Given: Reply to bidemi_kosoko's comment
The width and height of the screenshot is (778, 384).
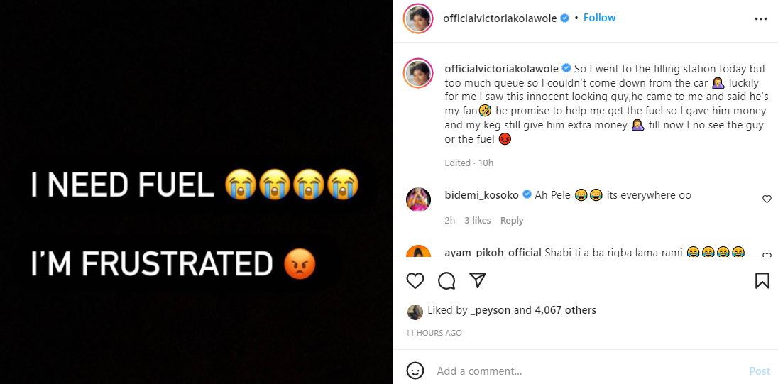Looking at the screenshot, I should pos(512,221).
